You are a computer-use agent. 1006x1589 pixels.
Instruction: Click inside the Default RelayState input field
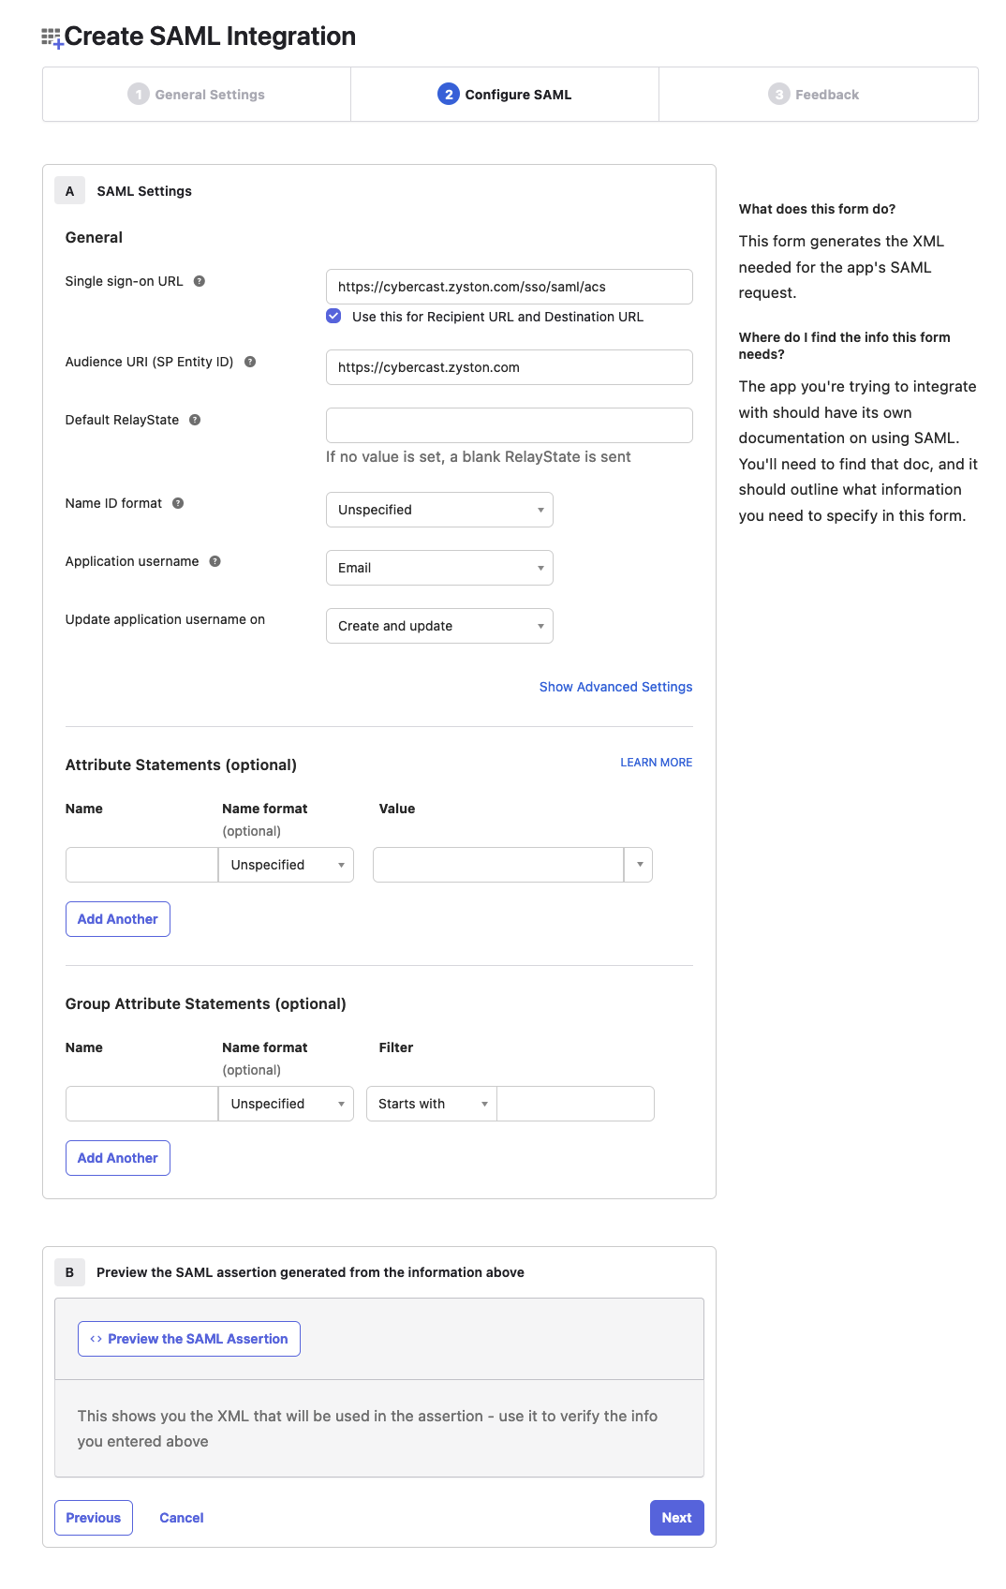point(509,424)
